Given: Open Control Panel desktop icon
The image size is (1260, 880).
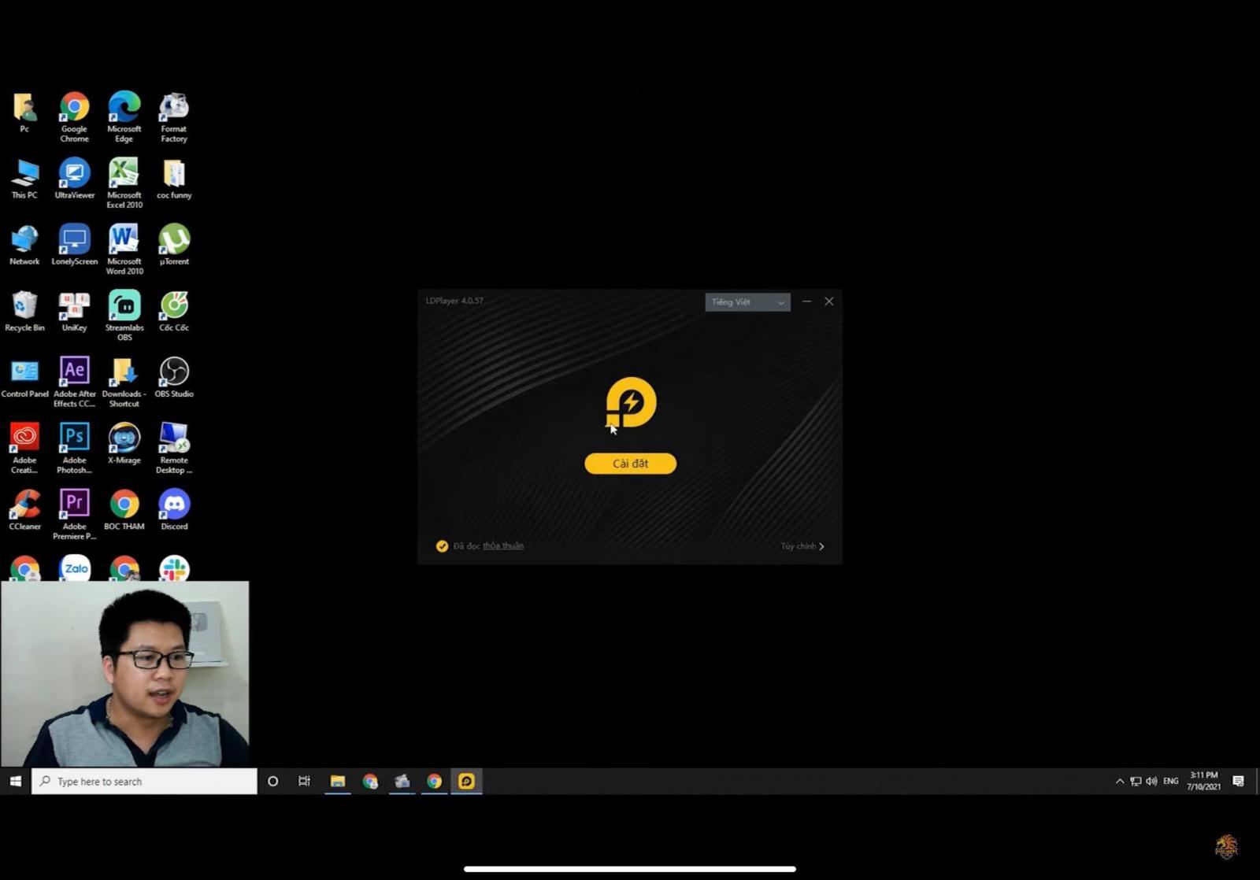Looking at the screenshot, I should click(x=24, y=377).
